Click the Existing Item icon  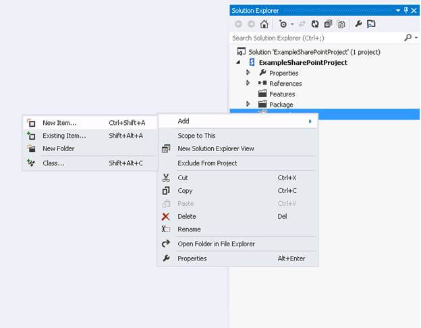coord(31,136)
